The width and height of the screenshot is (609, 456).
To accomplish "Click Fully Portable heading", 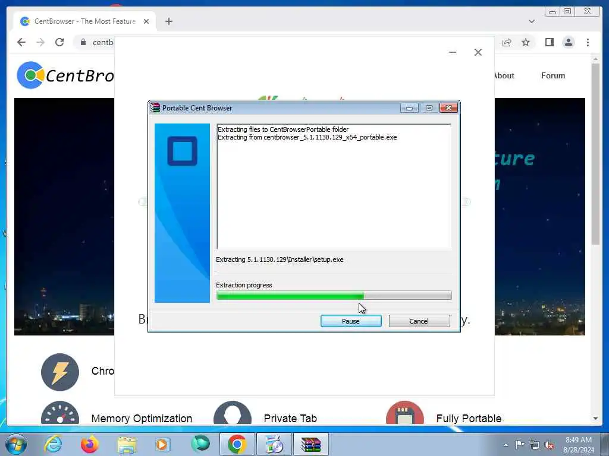I will point(469,419).
